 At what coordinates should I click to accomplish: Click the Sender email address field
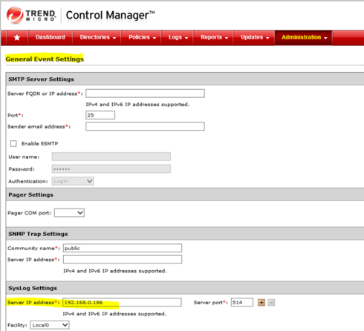coord(145,126)
